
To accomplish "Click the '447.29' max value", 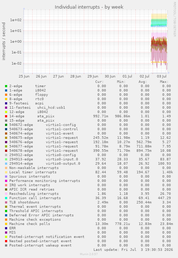I will 164,198.
